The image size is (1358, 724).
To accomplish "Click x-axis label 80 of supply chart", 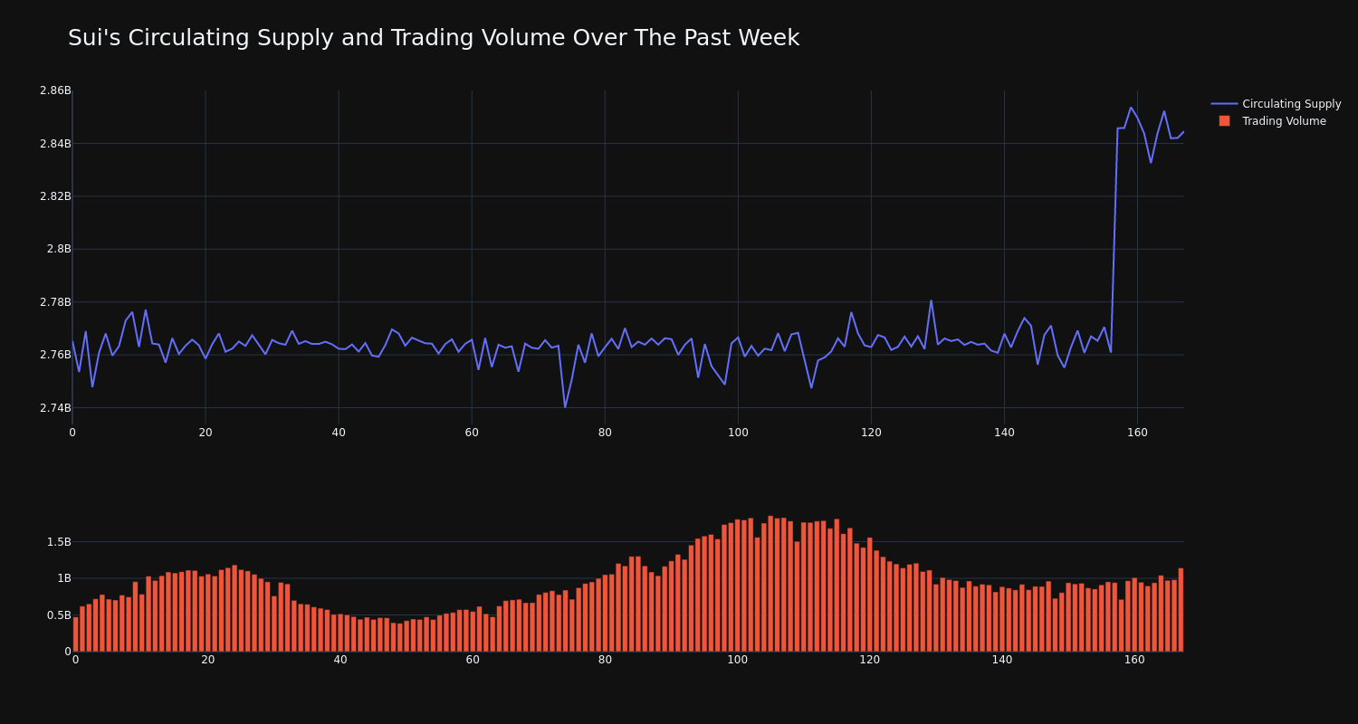I will 605,433.
